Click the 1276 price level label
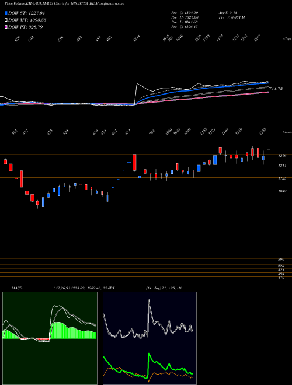292x385 pixels. (x=282, y=156)
